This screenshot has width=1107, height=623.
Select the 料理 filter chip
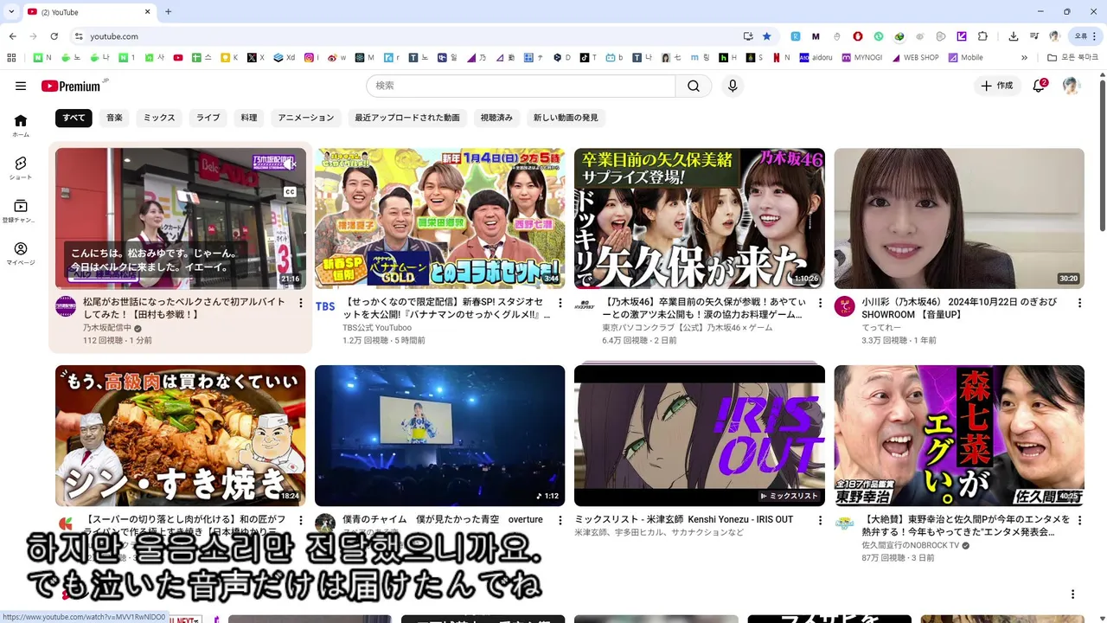249,118
